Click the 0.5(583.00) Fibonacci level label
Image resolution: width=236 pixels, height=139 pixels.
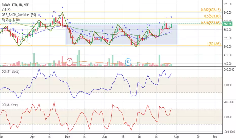click(x=212, y=16)
